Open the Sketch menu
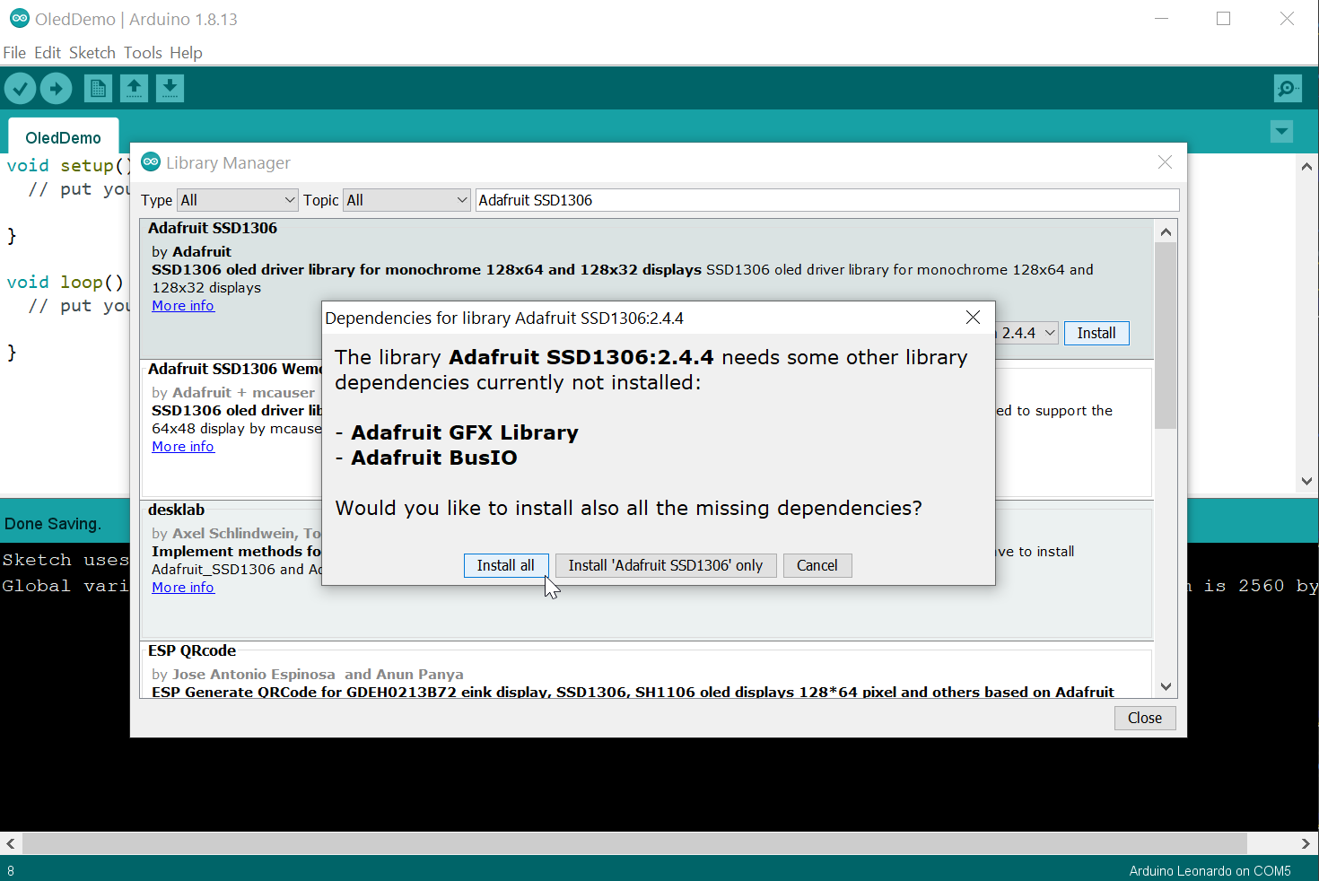Viewport: 1319px width, 881px height. tap(92, 53)
